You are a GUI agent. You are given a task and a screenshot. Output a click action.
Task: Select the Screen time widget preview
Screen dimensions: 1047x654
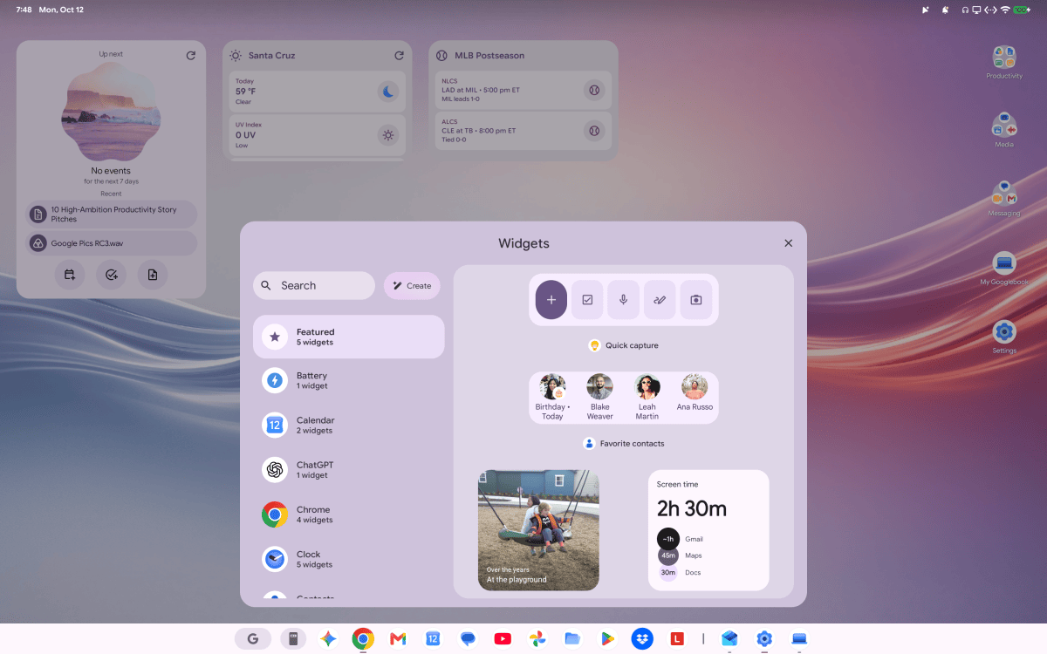[708, 530]
